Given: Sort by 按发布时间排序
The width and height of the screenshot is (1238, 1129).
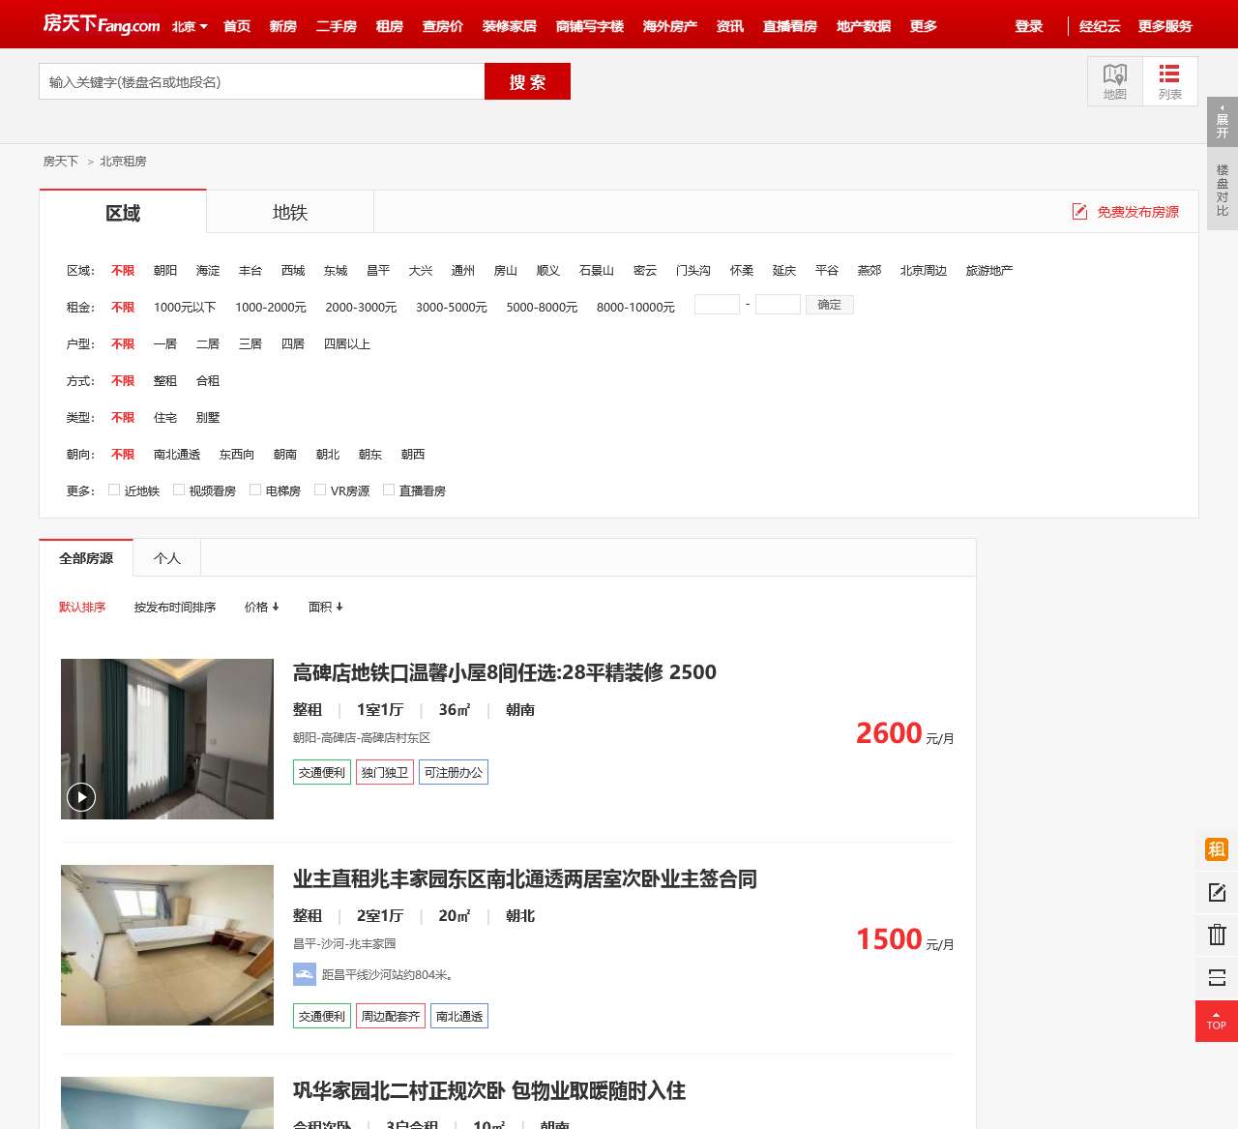Looking at the screenshot, I should (x=175, y=607).
